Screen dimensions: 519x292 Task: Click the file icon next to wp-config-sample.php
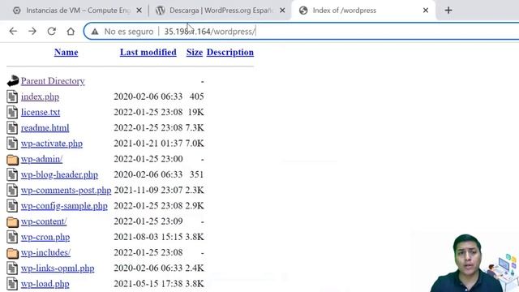pos(12,205)
